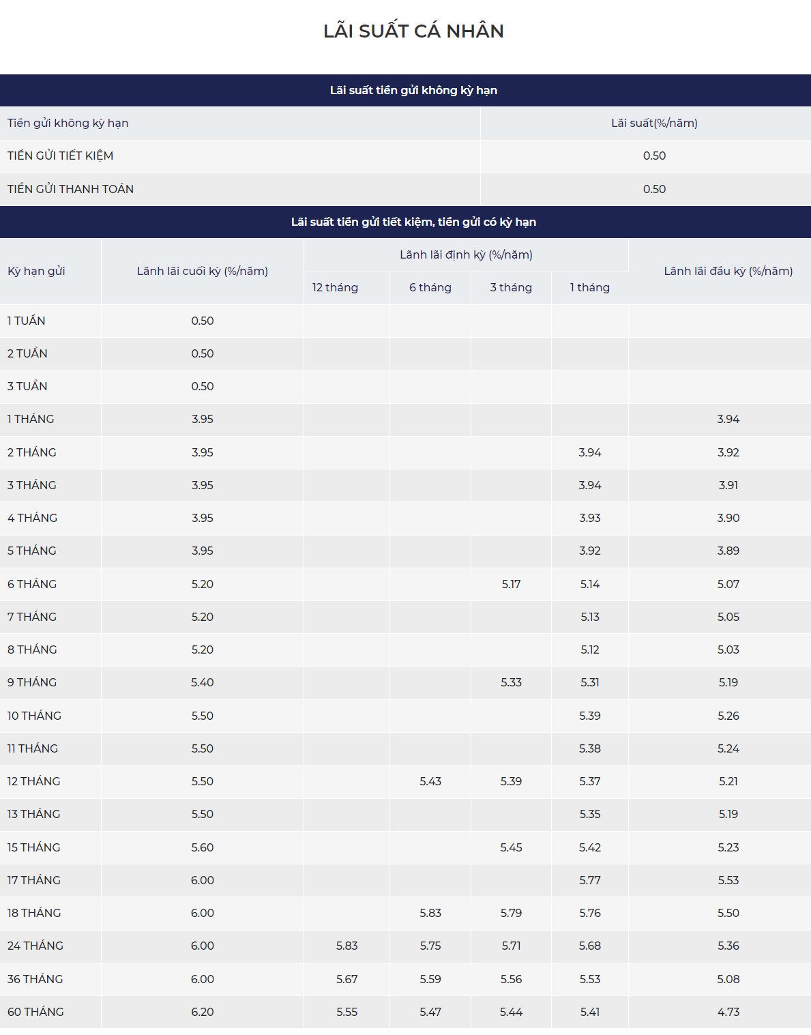
Task: Select the 6.20 rate in 60 THÁNG row
Action: [x=203, y=1012]
